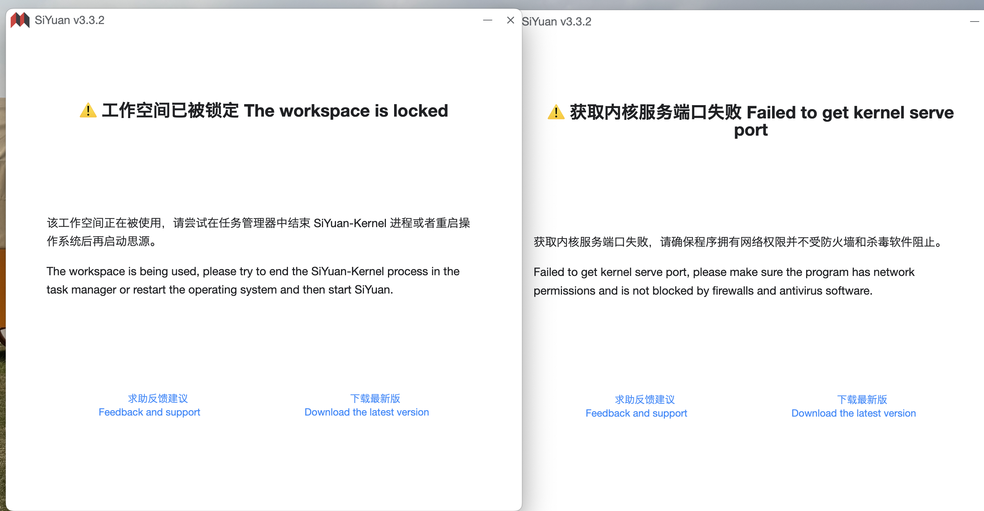This screenshot has height=511, width=984.
Task: Minimize the workspace locked SiYuan window
Action: pyautogui.click(x=487, y=20)
